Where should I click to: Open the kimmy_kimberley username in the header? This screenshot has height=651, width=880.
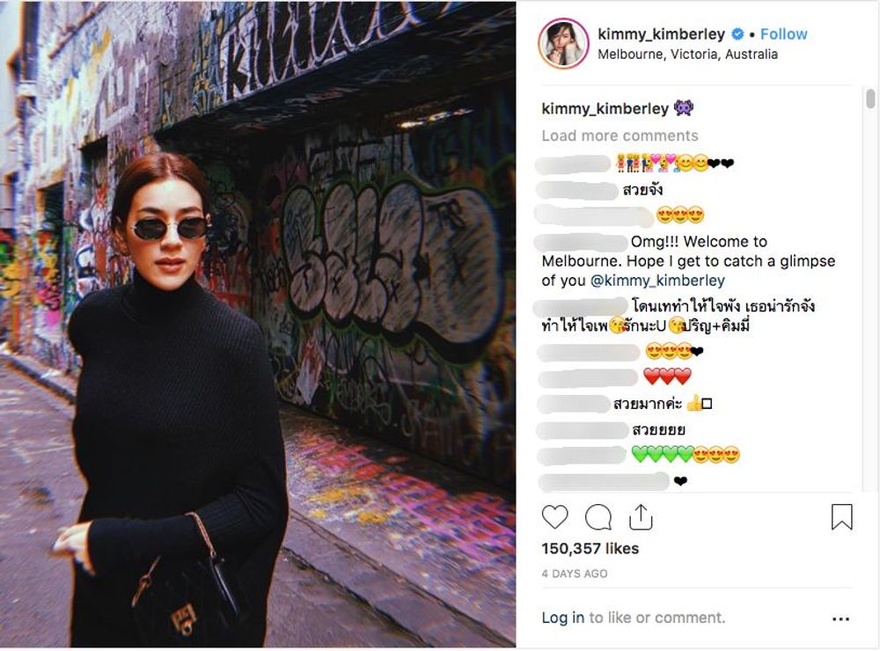pos(661,34)
